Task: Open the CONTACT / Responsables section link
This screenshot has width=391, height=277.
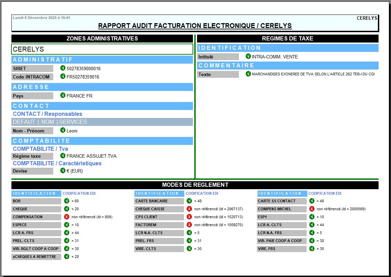Action: [47, 114]
